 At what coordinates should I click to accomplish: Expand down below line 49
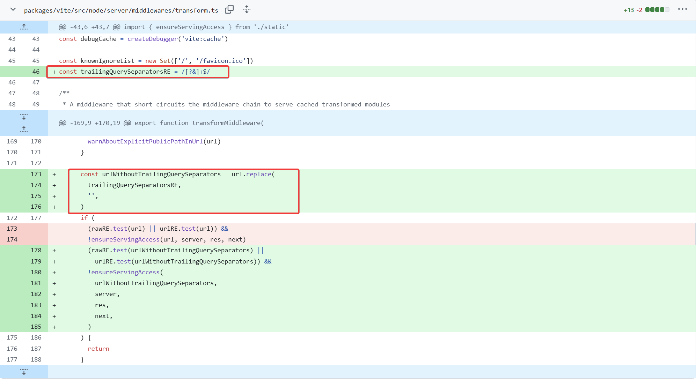coord(24,117)
